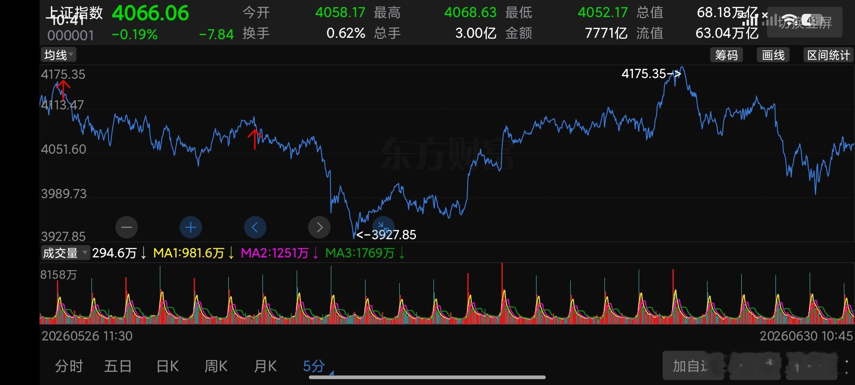This screenshot has width=855, height=385.
Task: Switch to 月K tab
Action: pos(265,366)
